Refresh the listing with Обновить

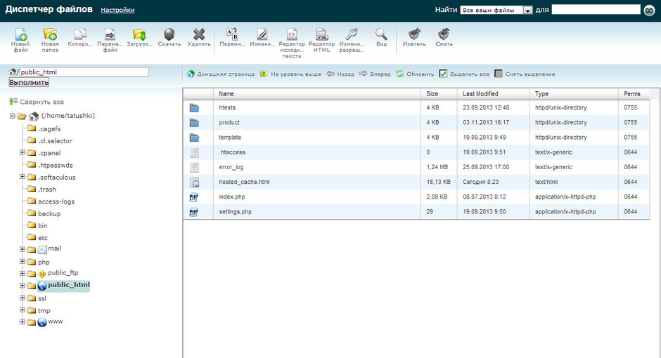(x=415, y=74)
